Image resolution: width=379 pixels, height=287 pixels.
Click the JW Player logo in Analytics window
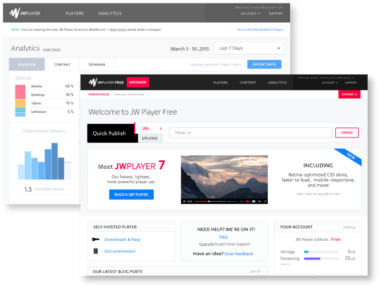point(25,13)
